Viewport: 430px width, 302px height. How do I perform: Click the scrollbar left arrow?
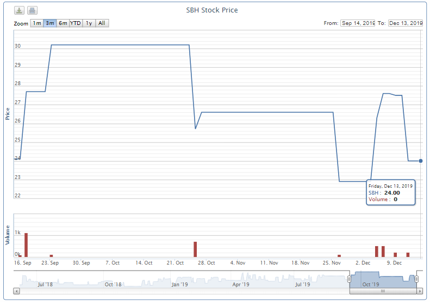(x=16, y=291)
